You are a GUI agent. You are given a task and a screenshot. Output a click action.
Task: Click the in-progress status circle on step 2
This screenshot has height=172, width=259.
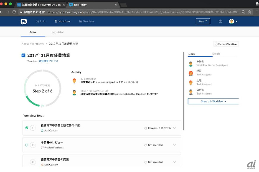(27, 145)
